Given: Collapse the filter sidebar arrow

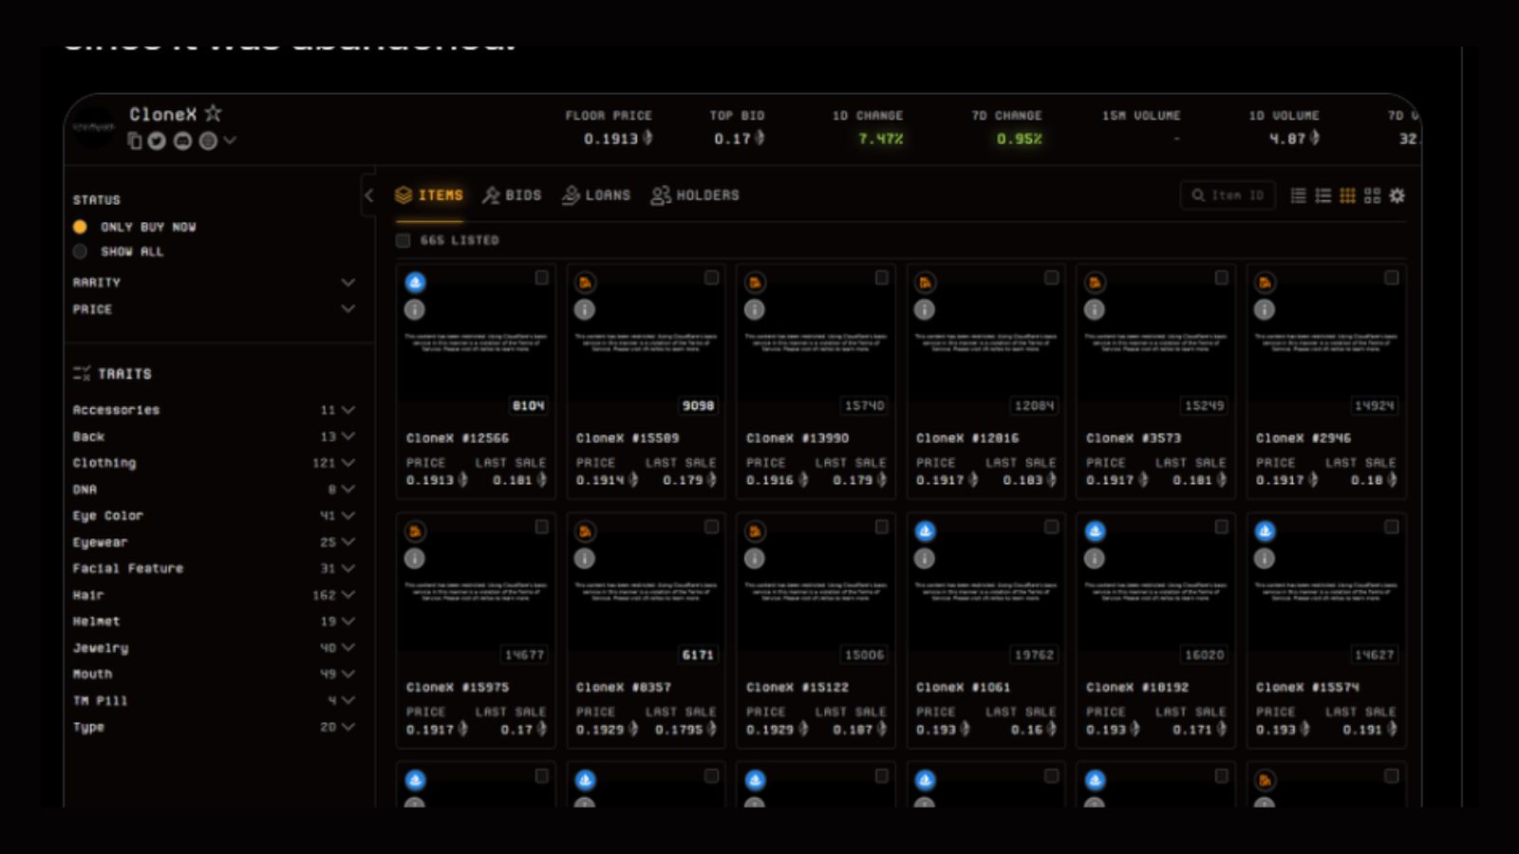Looking at the screenshot, I should coord(369,195).
